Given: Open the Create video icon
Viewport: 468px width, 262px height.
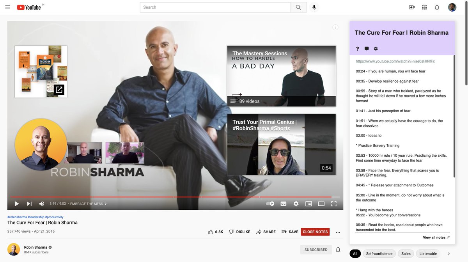Looking at the screenshot, I should pyautogui.click(x=412, y=7).
